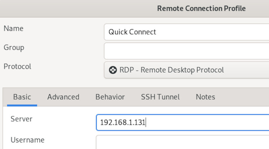This screenshot has height=149, width=269.
Task: Switch to the Basic tab
Action: (22, 97)
